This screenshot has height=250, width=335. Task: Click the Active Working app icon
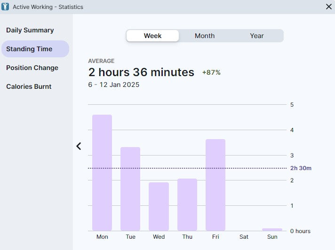click(6, 7)
